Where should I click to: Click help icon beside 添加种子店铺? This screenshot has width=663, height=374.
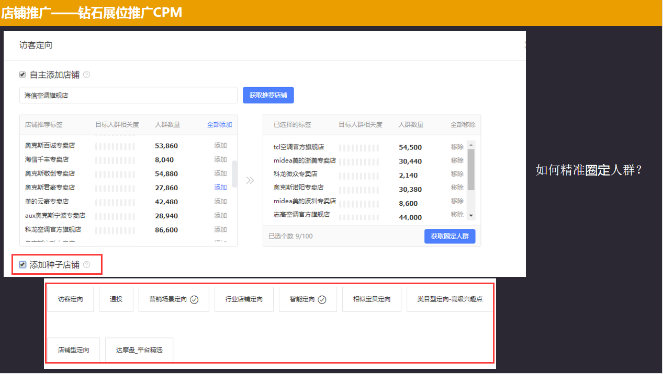(x=87, y=265)
